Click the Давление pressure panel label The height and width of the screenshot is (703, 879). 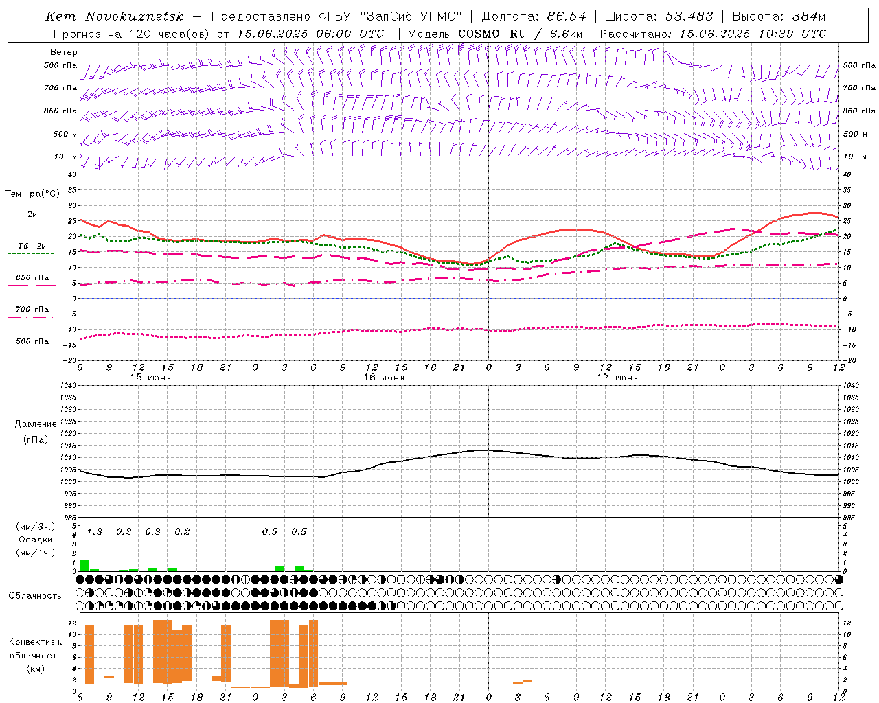36,424
